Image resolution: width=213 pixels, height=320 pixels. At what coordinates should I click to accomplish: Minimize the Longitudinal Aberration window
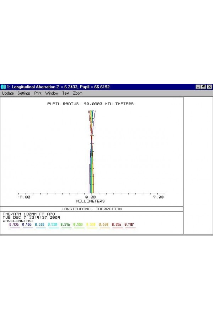pos(198,87)
